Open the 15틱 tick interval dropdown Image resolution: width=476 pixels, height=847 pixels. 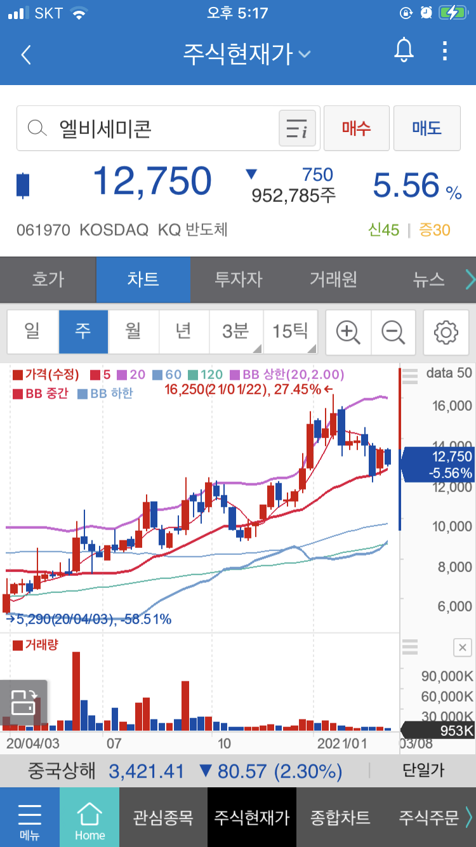[x=290, y=331]
